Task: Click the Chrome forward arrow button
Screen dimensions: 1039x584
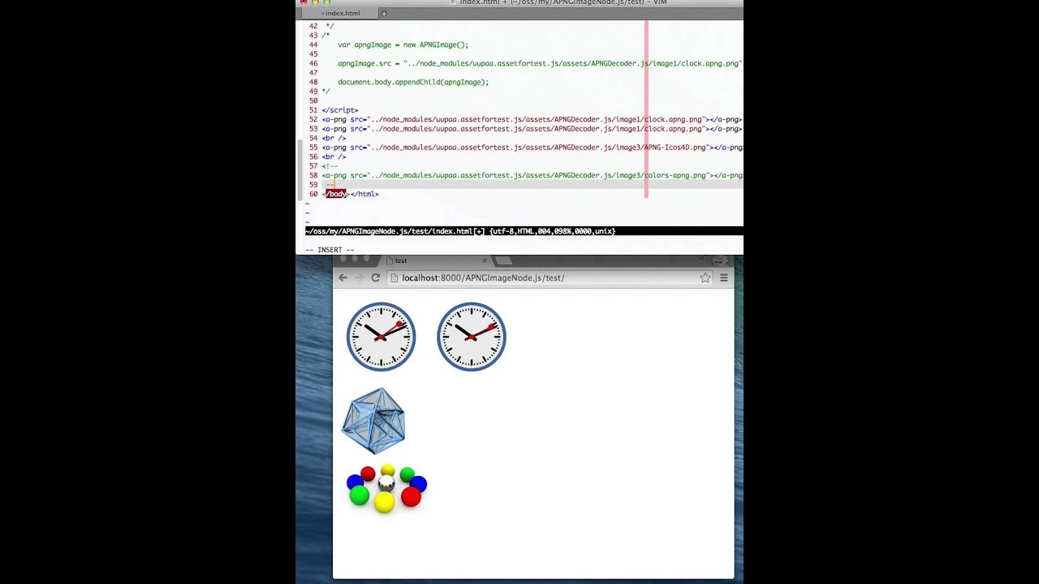Action: (359, 277)
